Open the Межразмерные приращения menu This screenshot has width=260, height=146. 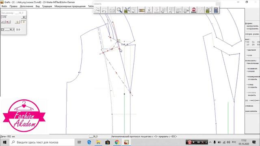point(70,6)
